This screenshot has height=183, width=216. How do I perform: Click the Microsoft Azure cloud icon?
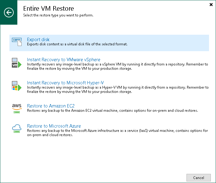tap(17, 128)
